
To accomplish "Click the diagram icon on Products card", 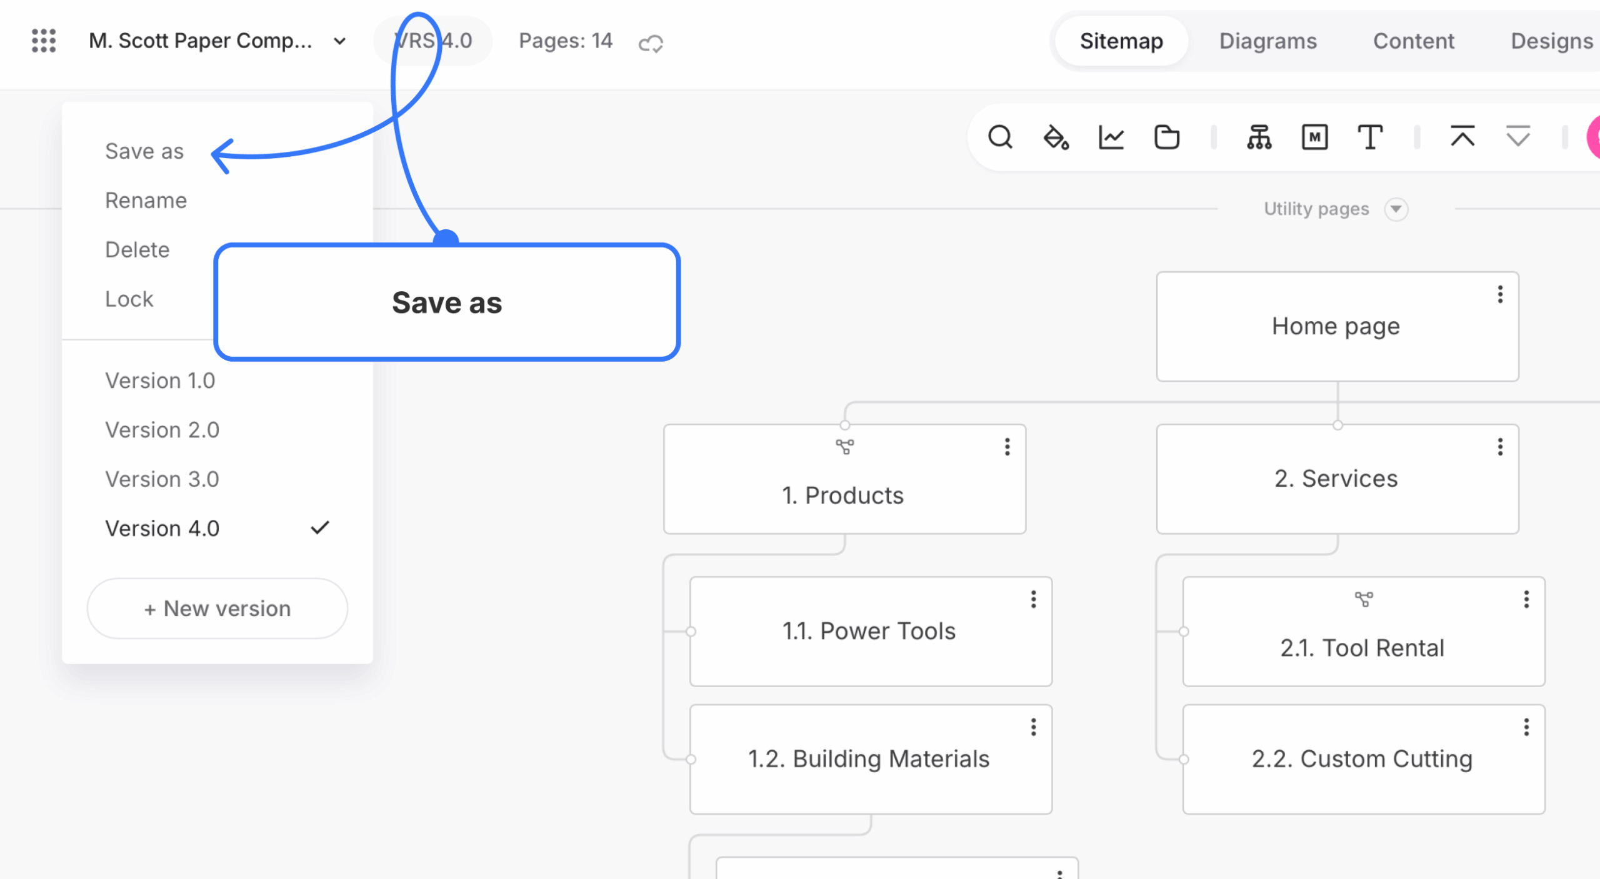I will [x=845, y=447].
